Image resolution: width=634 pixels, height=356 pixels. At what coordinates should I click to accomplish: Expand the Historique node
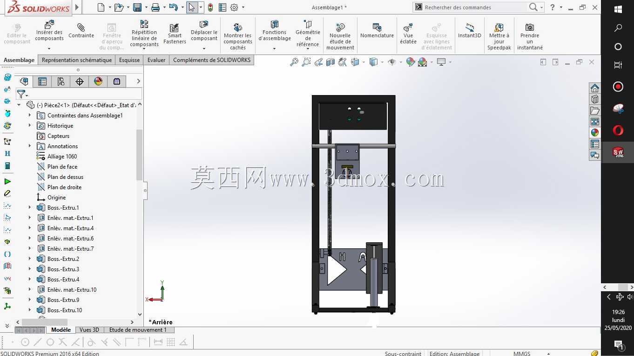pos(30,125)
